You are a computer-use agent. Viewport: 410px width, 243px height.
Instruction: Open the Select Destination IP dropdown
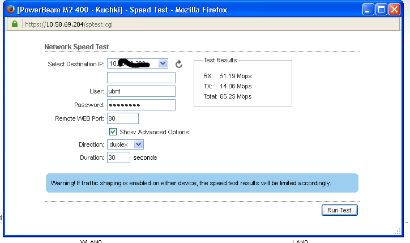(138, 63)
